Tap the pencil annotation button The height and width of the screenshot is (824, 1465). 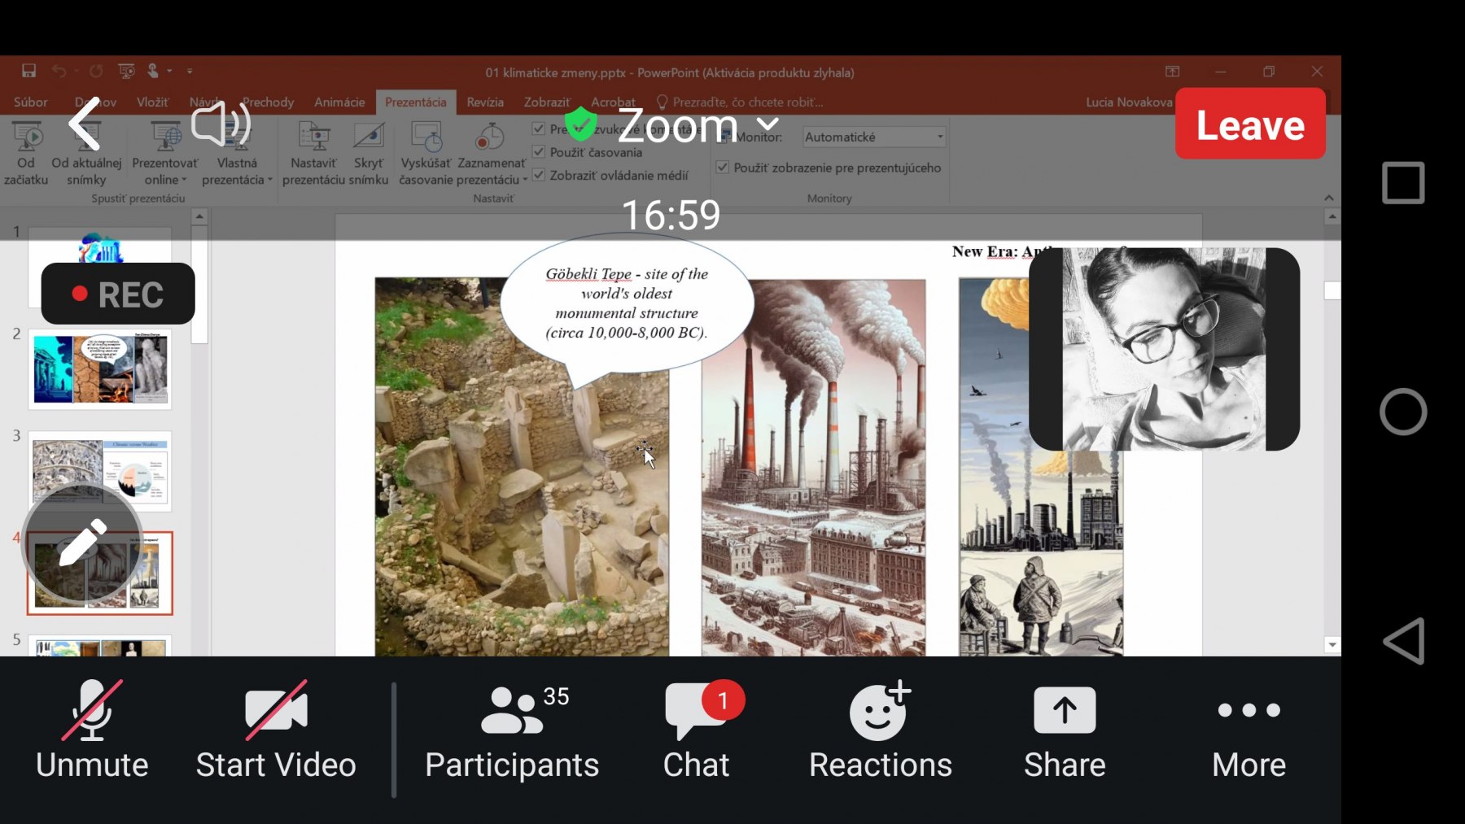[x=82, y=543]
